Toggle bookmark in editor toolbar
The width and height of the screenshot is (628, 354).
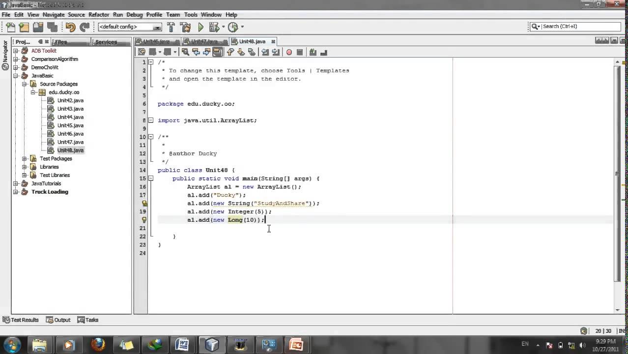(252, 52)
